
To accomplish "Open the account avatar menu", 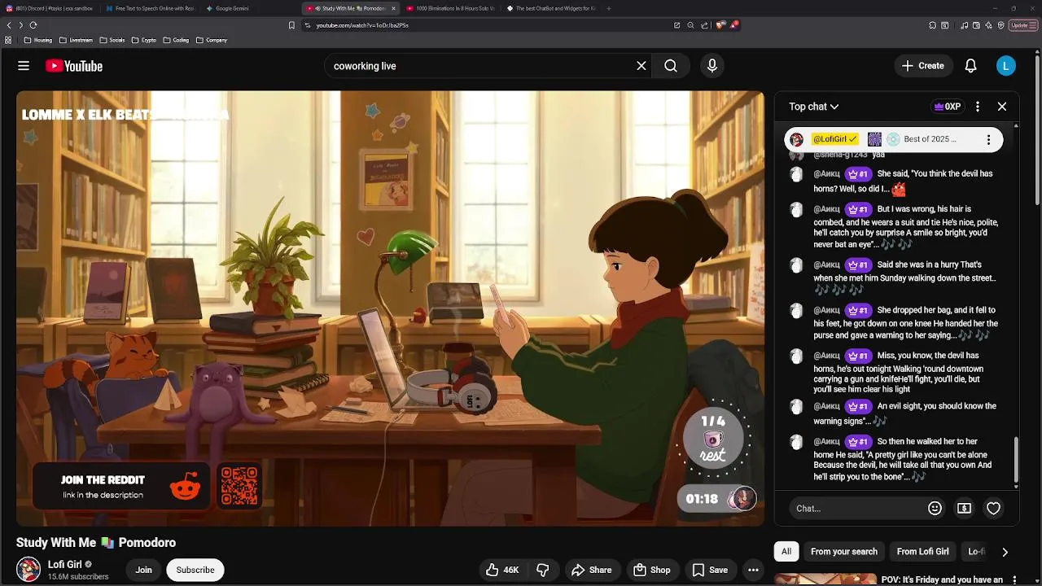I will tap(1006, 66).
